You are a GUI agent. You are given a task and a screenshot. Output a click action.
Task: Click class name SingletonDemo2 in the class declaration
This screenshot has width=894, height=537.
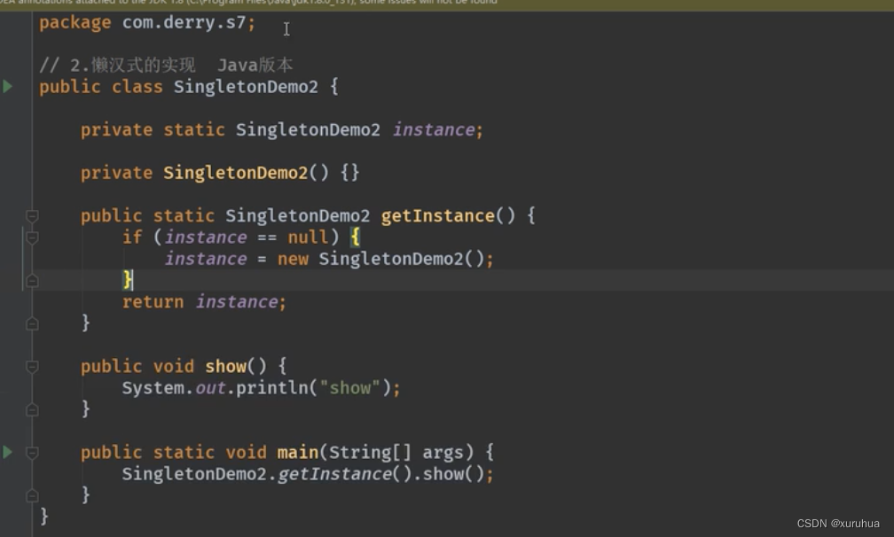click(x=246, y=87)
